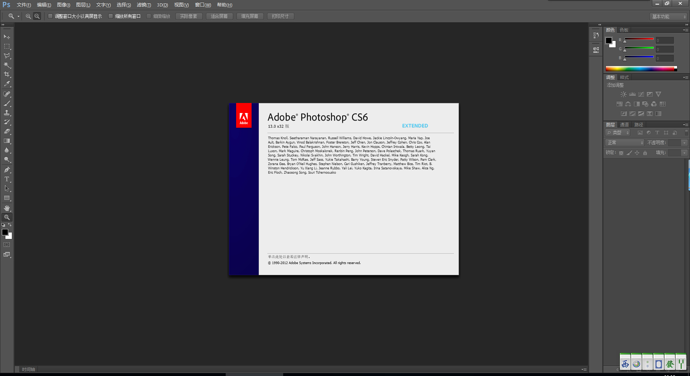690x376 pixels.
Task: Click the R value input field
Action: click(664, 41)
